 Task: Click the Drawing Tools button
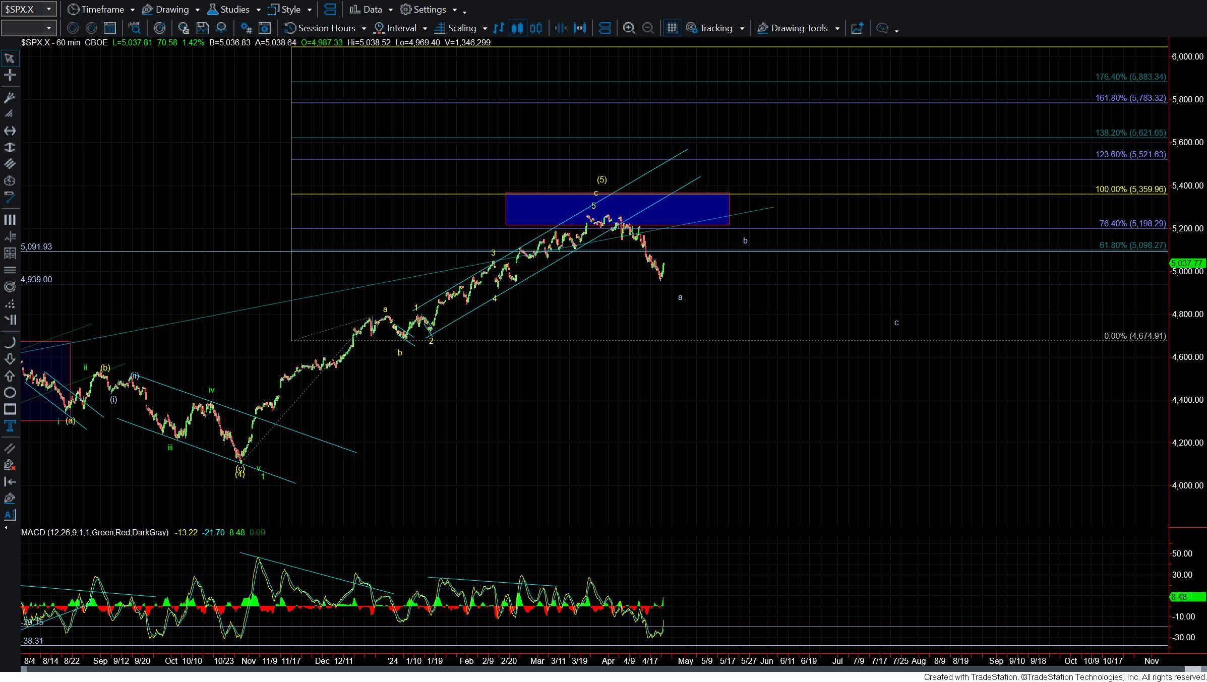click(793, 28)
